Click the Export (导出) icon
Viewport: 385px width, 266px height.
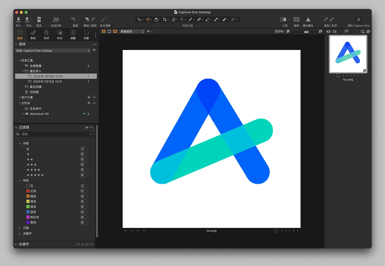click(x=27, y=20)
